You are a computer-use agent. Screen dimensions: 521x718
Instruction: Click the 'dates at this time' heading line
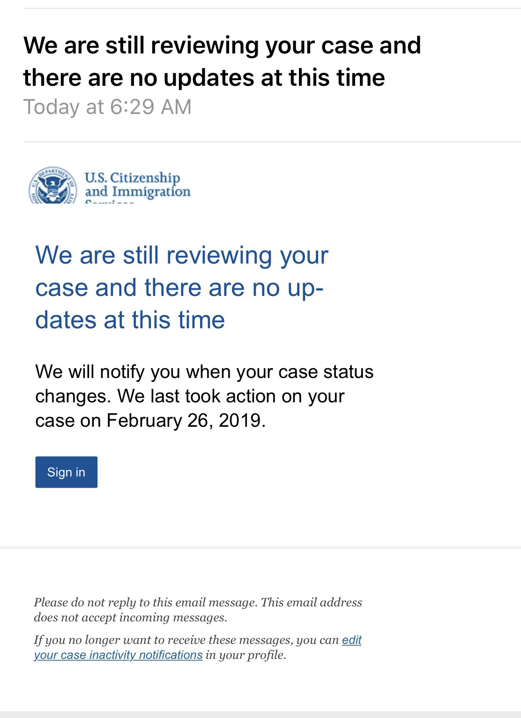coord(130,320)
